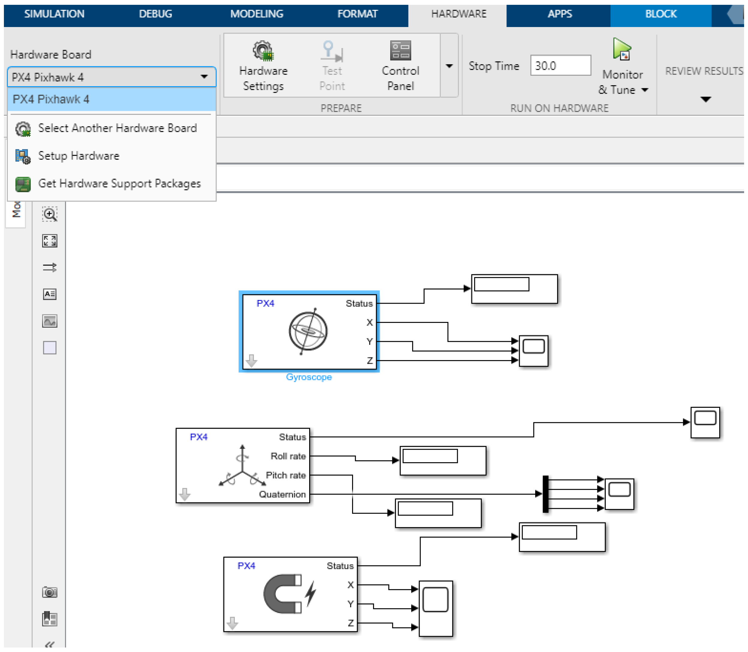748x652 pixels.
Task: Collapse palette with the double chevron
Action: point(50,645)
